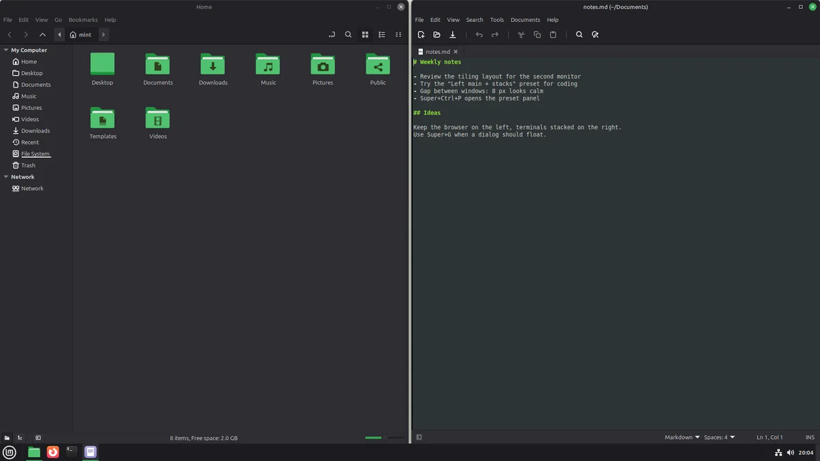This screenshot has height=461, width=820.
Task: Redo last action in text editor
Action: [495, 35]
